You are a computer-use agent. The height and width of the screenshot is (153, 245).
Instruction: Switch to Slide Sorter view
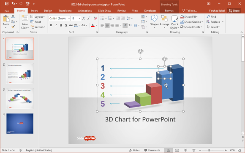(177, 150)
